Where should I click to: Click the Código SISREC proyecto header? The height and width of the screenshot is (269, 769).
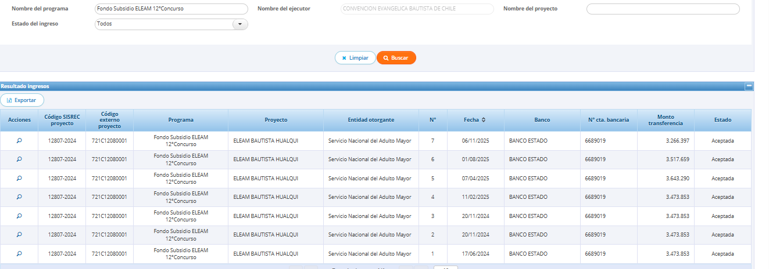(62, 120)
